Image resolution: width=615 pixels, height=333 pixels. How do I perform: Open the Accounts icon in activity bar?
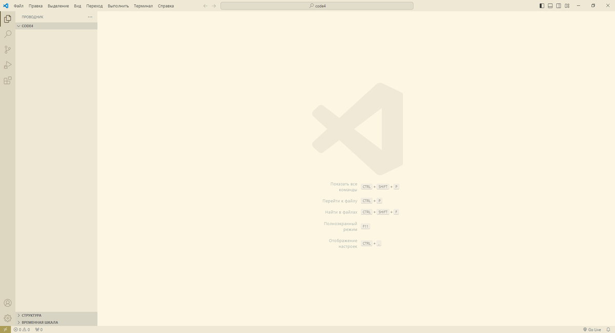point(8,303)
